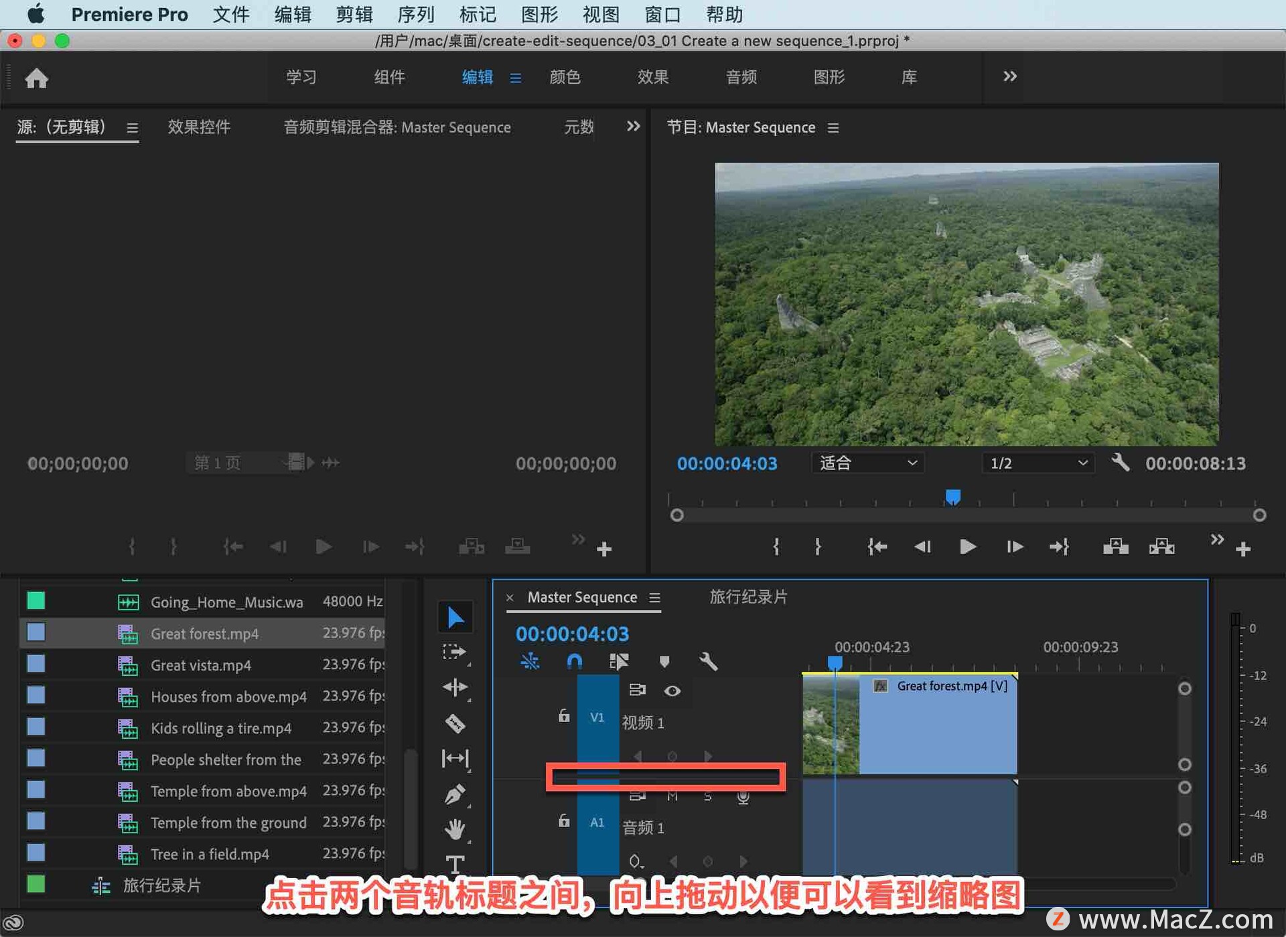Open the zoom level dropdown showing 适合
This screenshot has height=937, width=1286.
[867, 463]
